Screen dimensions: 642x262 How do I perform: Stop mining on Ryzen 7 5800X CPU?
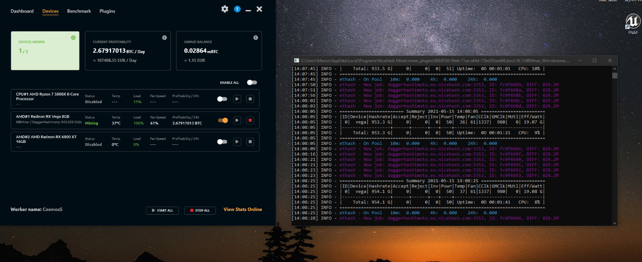click(x=250, y=99)
